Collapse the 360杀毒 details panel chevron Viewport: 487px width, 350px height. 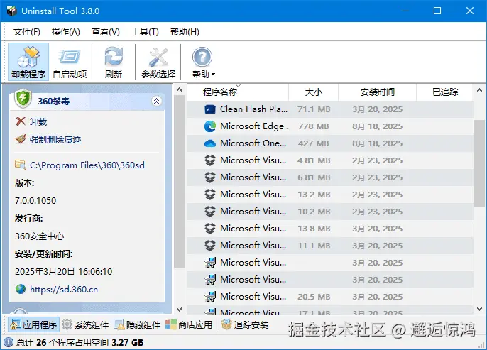[x=156, y=101]
